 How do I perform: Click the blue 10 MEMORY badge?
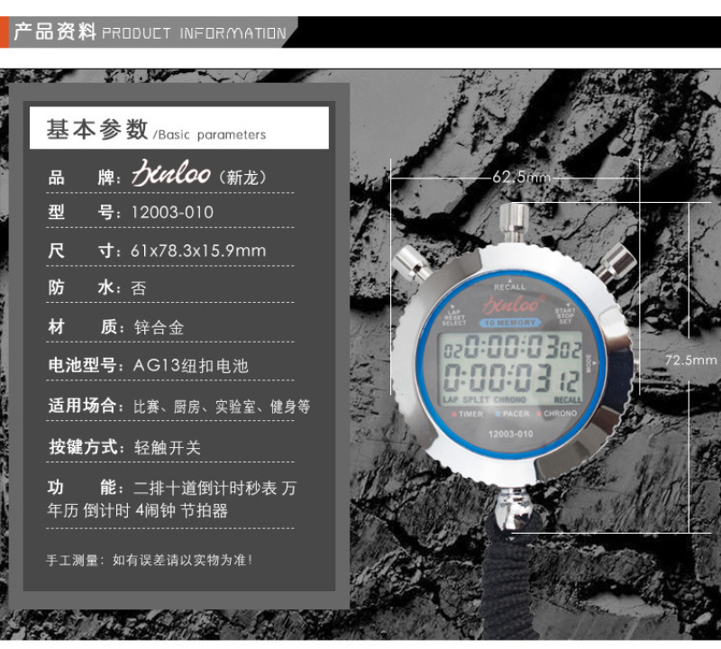point(510,322)
